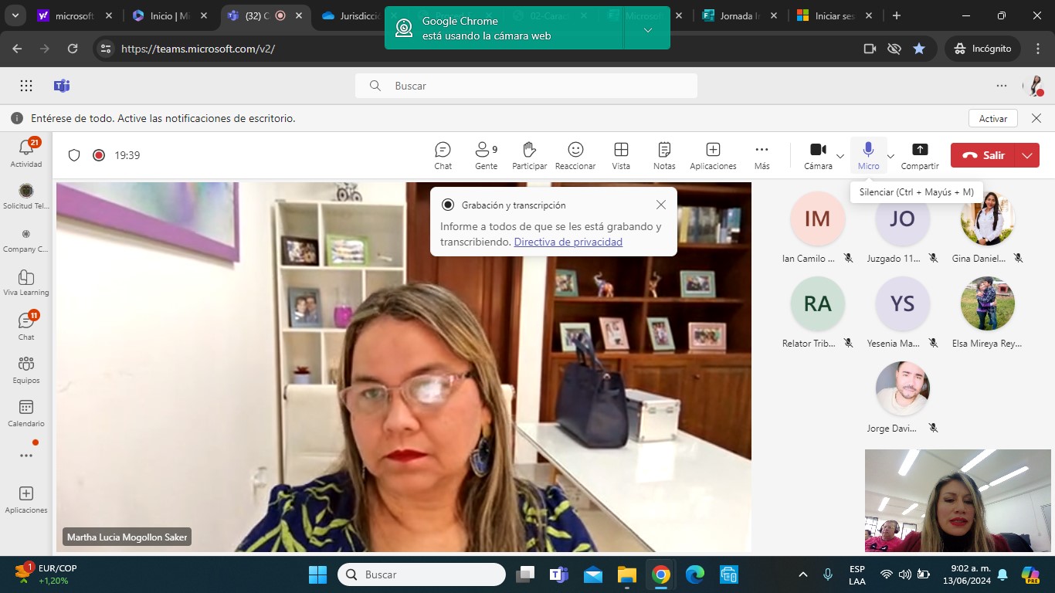Expand the camera options arrow
This screenshot has height=593, width=1055.
(840, 156)
